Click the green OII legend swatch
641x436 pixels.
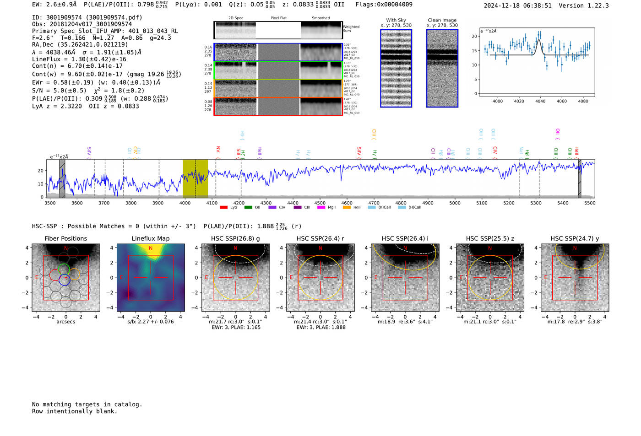[248, 207]
